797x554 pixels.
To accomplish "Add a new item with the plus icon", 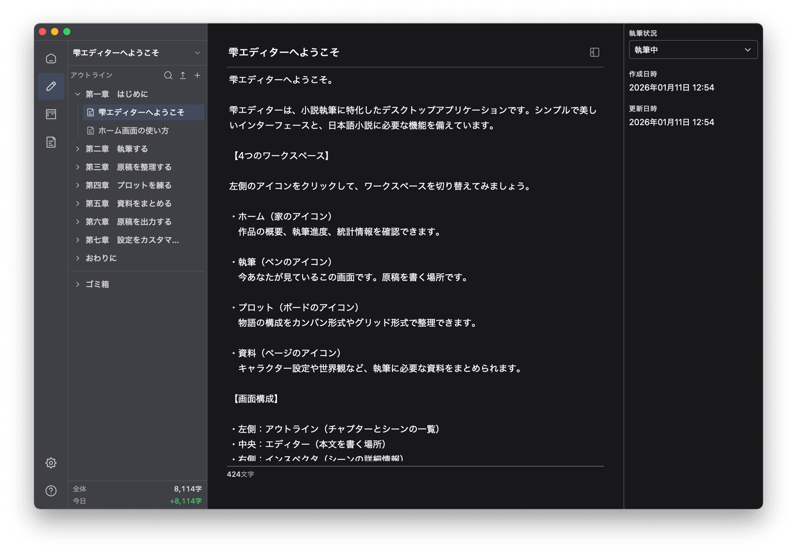I will pyautogui.click(x=197, y=75).
